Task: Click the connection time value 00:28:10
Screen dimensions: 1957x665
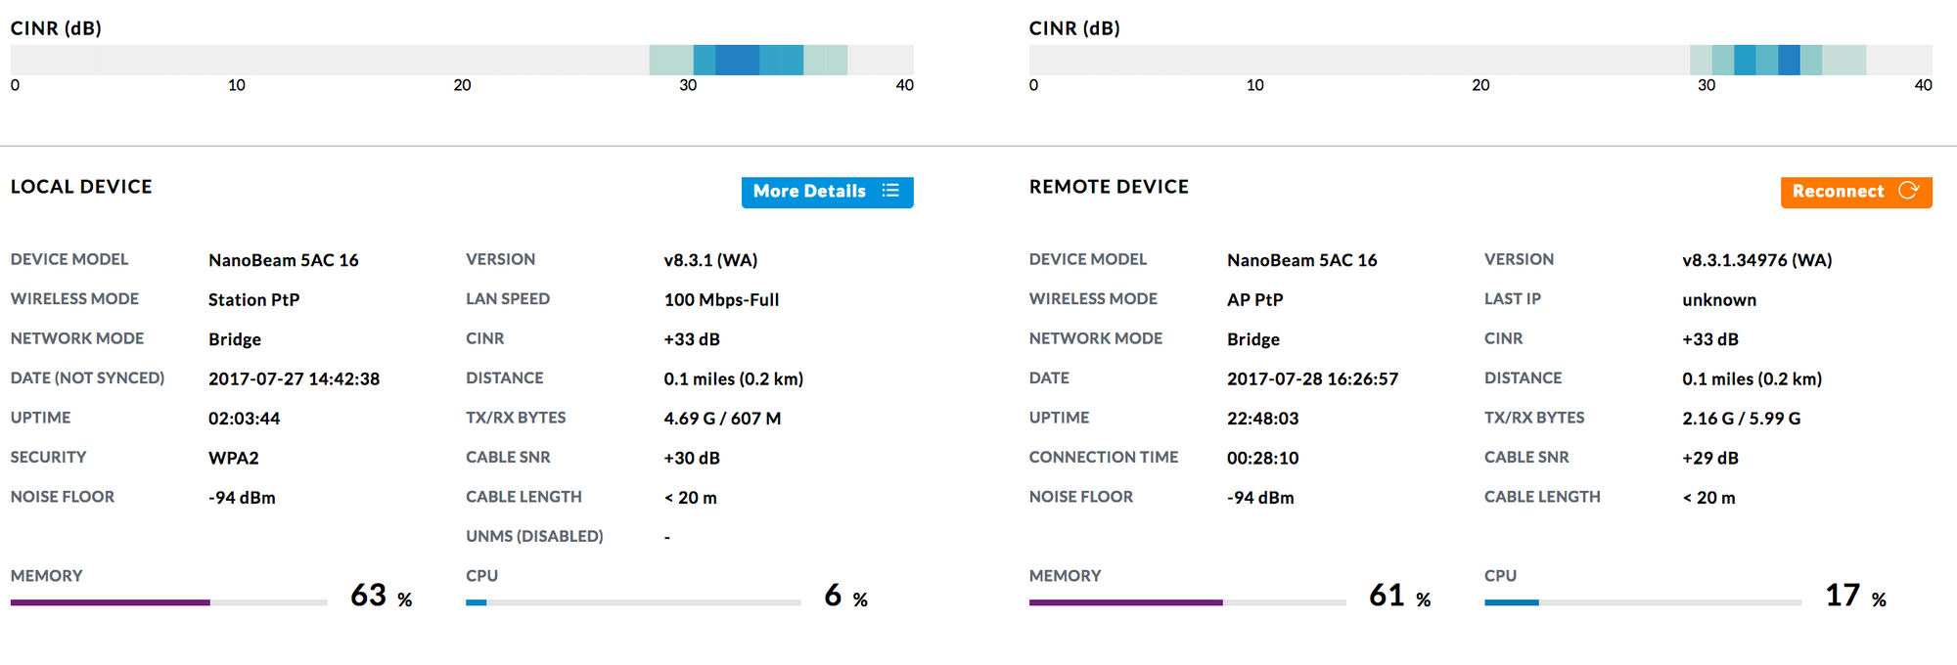Action: pyautogui.click(x=1262, y=458)
